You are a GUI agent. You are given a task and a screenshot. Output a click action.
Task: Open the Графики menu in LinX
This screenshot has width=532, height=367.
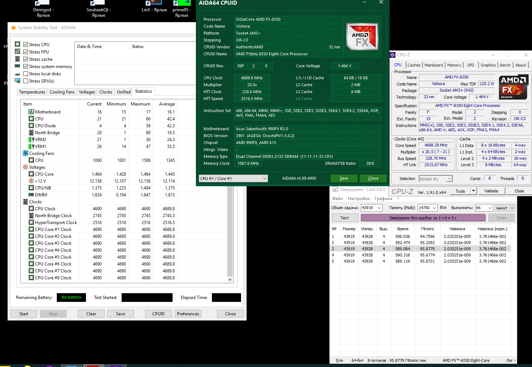383,199
